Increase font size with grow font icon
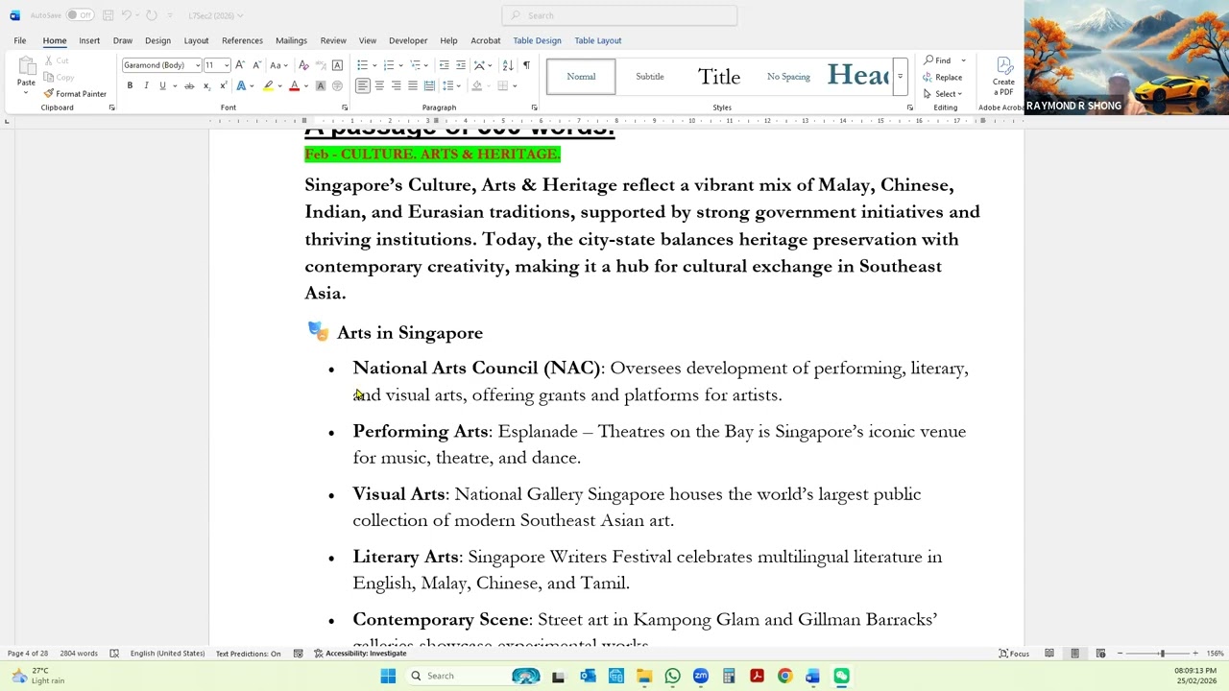Viewport: 1229px width, 691px height. [x=240, y=65]
